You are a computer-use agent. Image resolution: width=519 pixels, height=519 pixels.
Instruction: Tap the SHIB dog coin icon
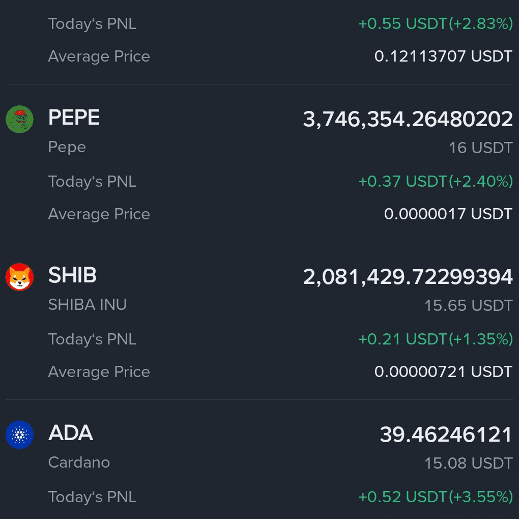tap(19, 277)
